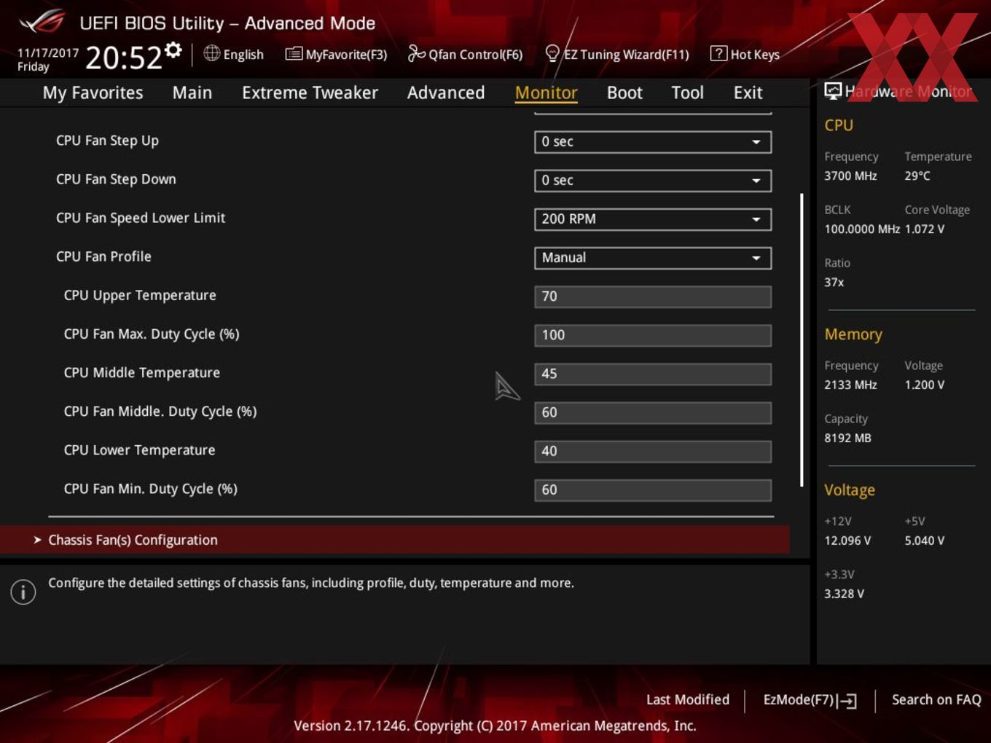Viewport: 991px width, 743px height.
Task: Click CPU Middle Temperature field
Action: click(653, 374)
